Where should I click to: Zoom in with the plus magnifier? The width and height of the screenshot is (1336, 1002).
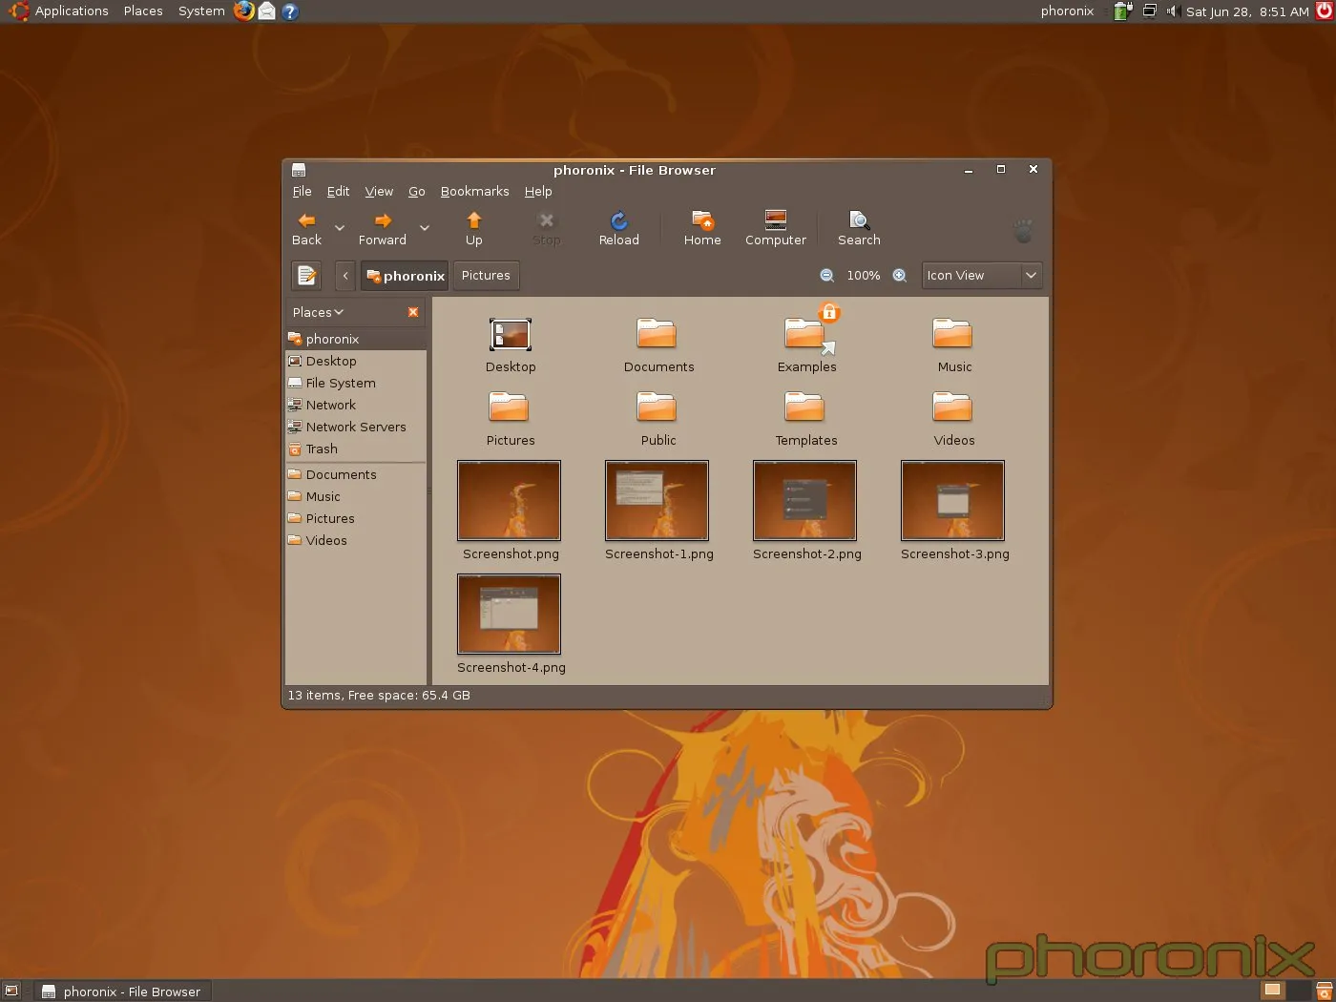(899, 276)
